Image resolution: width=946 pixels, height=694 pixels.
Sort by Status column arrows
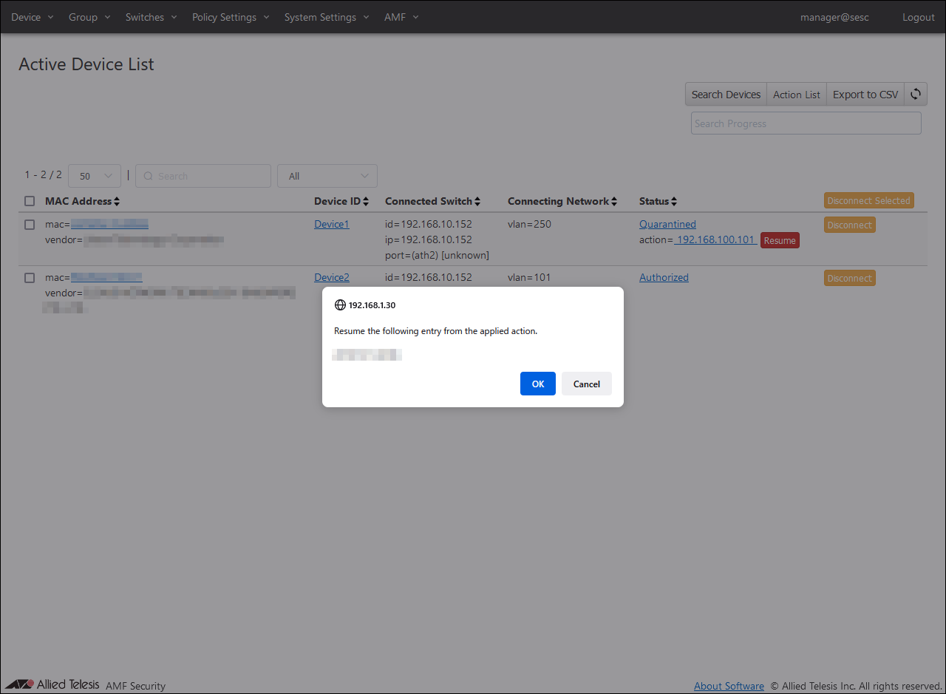[x=674, y=202]
